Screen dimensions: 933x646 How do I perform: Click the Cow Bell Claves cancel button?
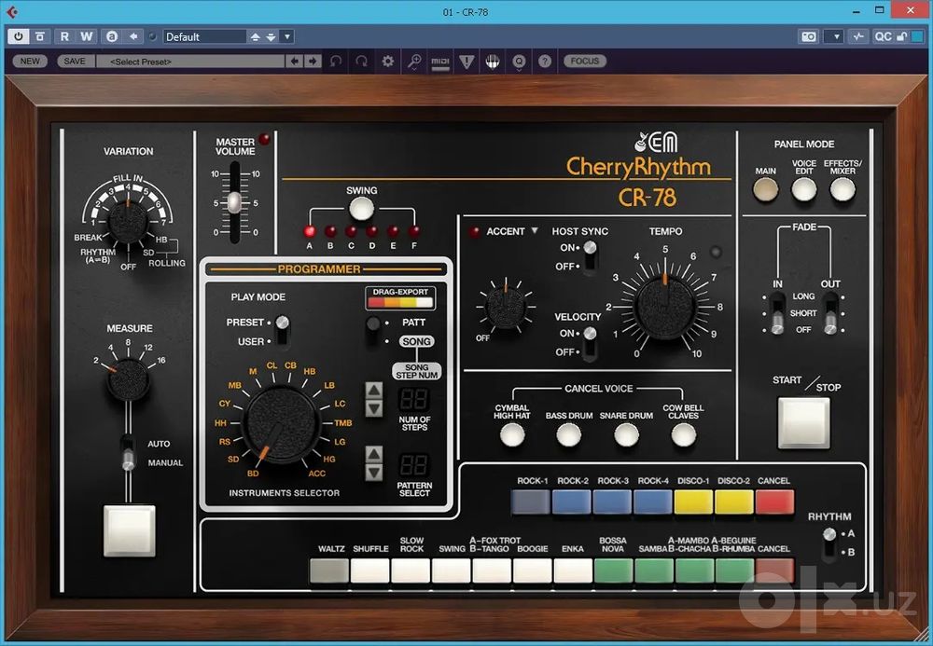[683, 435]
